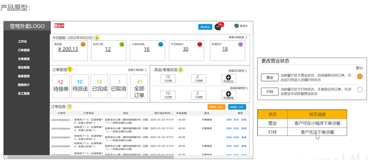
Task: Click 客户无法下单点餐 table cell
Action: point(317,132)
